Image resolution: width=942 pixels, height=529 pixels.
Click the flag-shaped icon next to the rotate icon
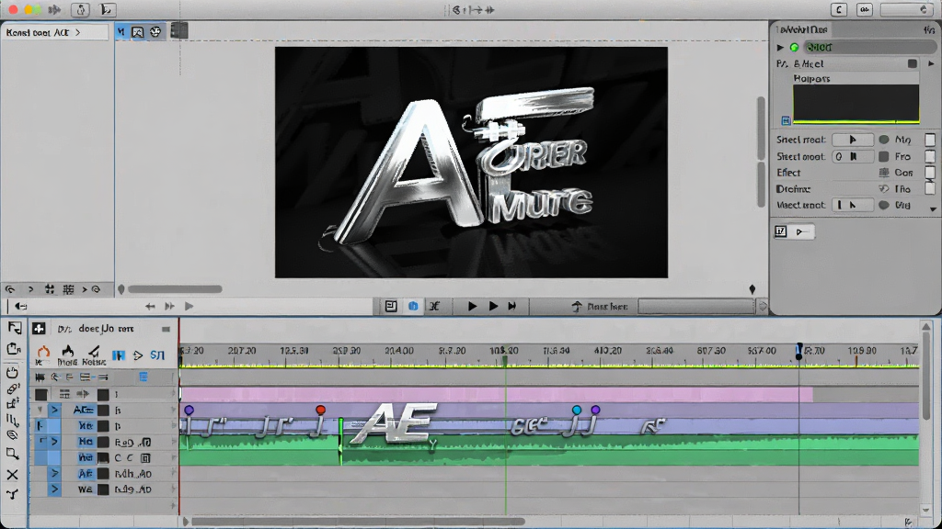point(107,9)
